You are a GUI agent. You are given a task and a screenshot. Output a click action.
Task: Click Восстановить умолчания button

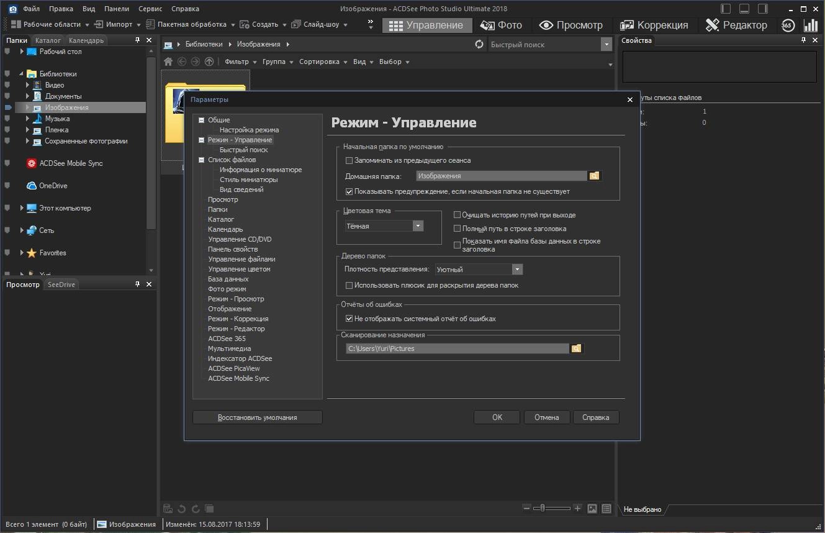258,417
